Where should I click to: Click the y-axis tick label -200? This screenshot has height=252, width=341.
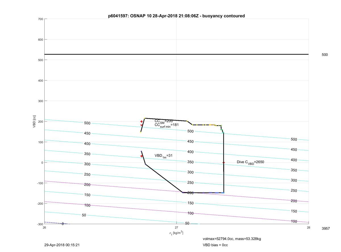pyautogui.click(x=40, y=204)
